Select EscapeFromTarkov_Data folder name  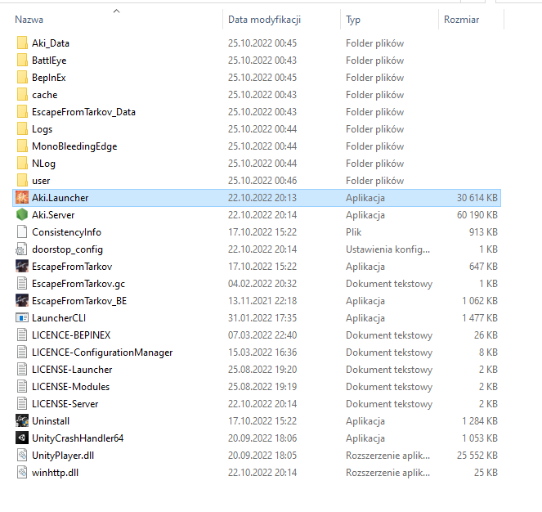[83, 112]
